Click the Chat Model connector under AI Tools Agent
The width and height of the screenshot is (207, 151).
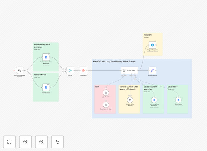[x=124, y=74]
